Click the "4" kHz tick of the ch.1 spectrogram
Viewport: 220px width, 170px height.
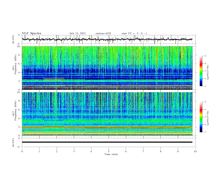click(x=20, y=72)
